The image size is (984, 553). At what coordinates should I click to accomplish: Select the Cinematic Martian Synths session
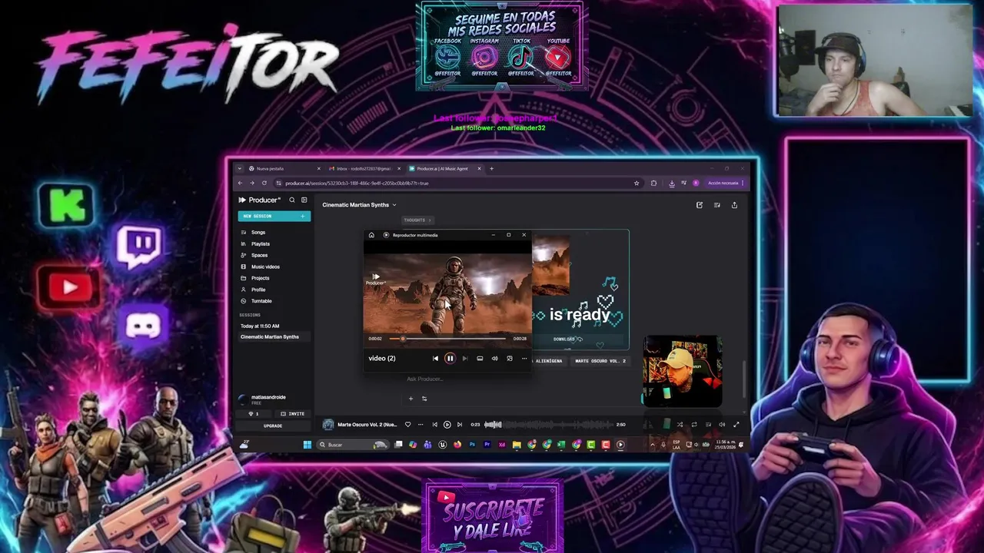point(274,336)
